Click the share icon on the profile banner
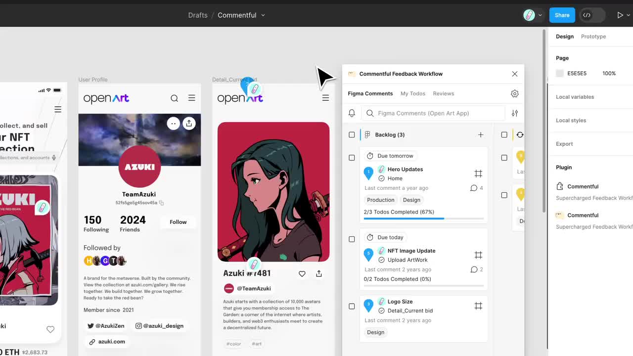Viewport: 633px width, 356px height. (x=189, y=124)
